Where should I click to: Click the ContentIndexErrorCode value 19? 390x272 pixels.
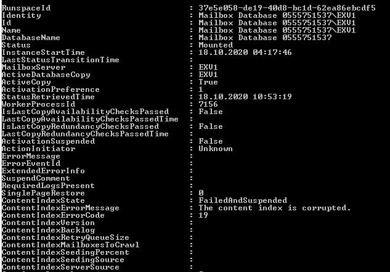[x=203, y=215]
